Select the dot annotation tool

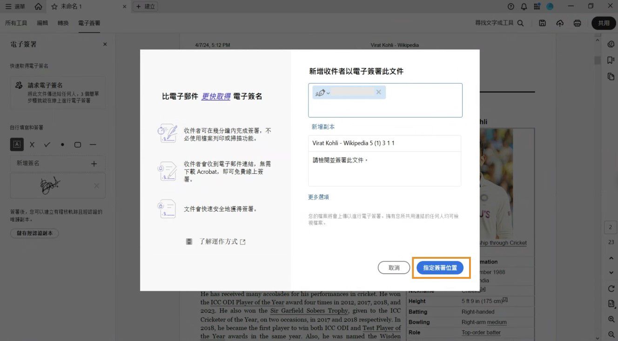point(62,144)
